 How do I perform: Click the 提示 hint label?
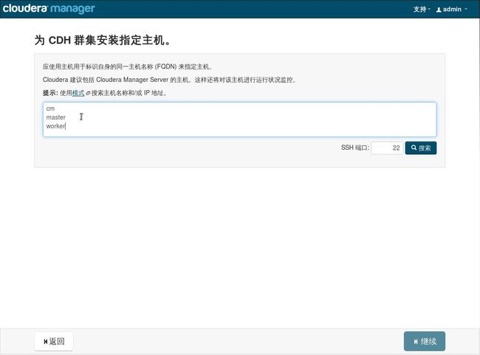(x=50, y=93)
